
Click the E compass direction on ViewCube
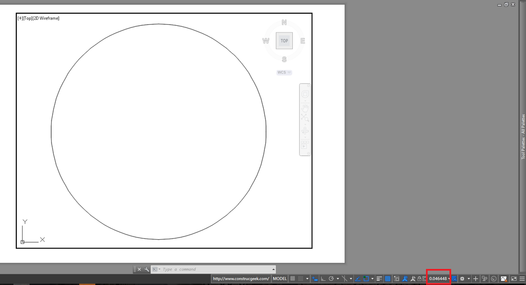click(303, 41)
